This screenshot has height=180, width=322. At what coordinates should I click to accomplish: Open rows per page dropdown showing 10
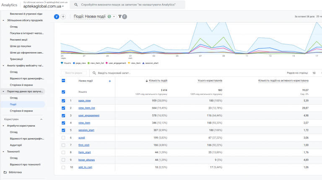click(316, 73)
